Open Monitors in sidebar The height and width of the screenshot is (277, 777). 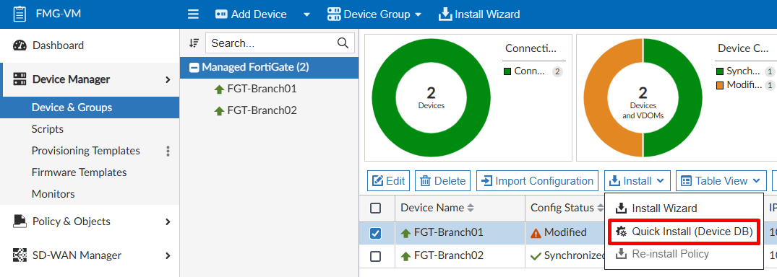(53, 194)
